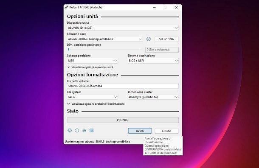Click the Stato heading
Screen dimensions: 259x168
pyautogui.click(x=73, y=111)
